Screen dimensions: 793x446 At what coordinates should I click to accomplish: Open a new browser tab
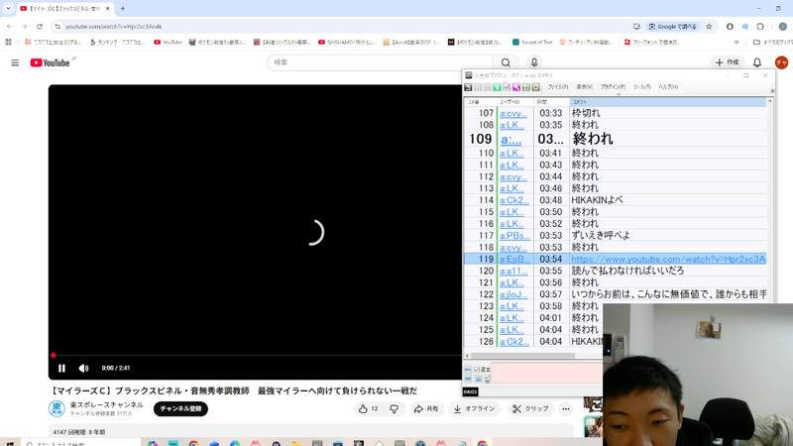click(122, 9)
